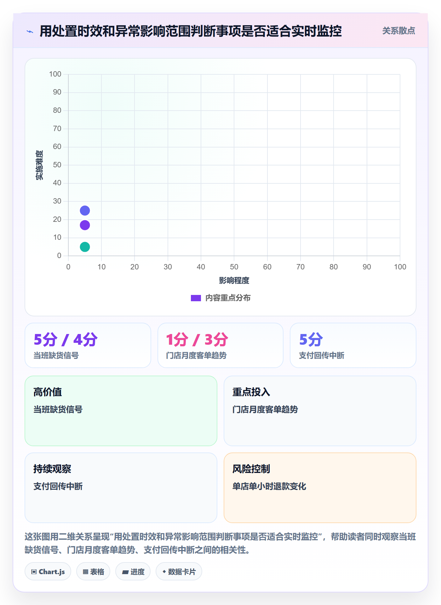Viewport: 441px width, 605px height.
Task: Click the 50 tick on y-axis
Action: coord(57,165)
